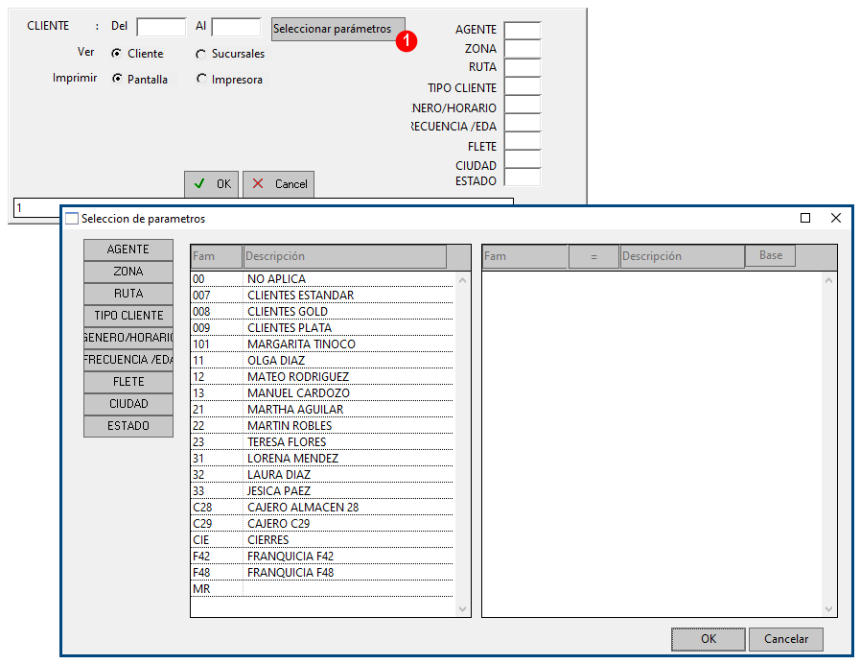
Task: Select row FRANQUICIA F48
Action: 322,573
